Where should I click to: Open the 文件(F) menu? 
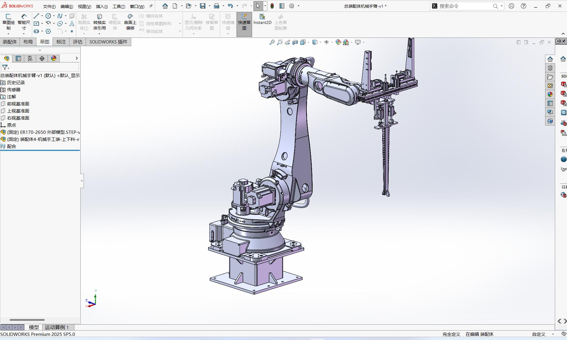click(x=49, y=6)
